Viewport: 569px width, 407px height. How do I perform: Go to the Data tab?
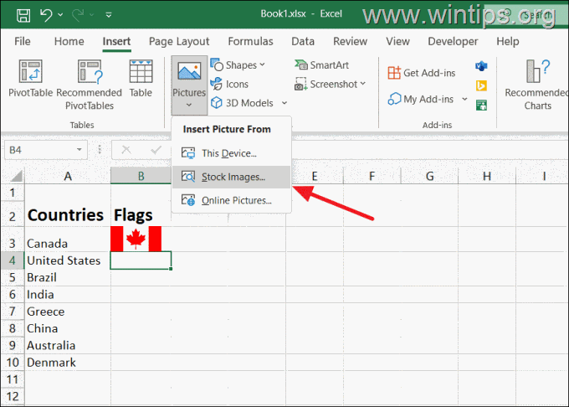click(303, 41)
